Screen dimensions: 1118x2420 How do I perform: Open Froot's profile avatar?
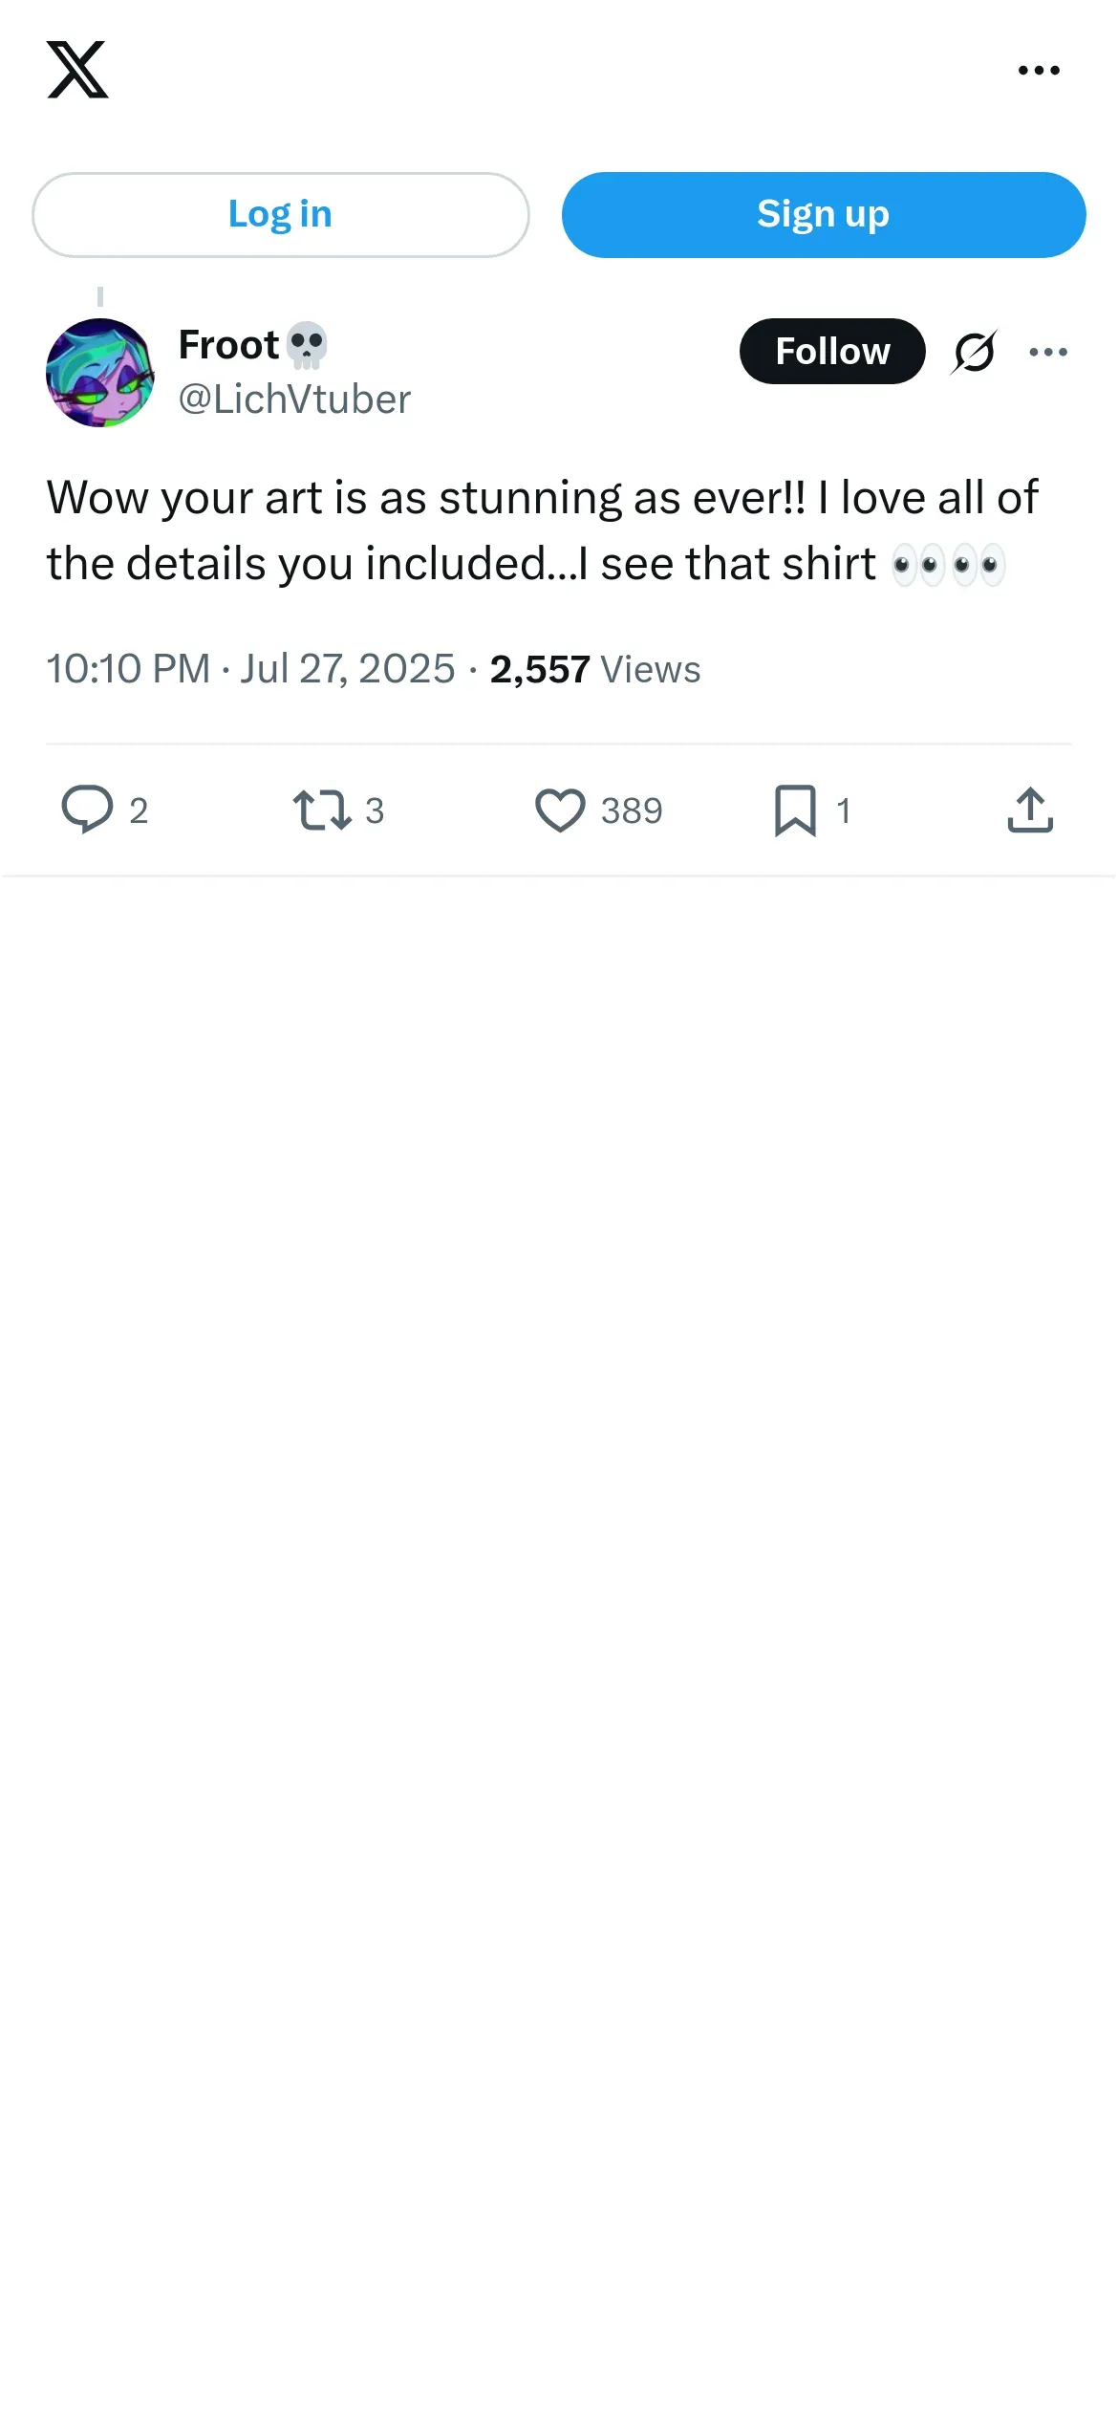(100, 373)
